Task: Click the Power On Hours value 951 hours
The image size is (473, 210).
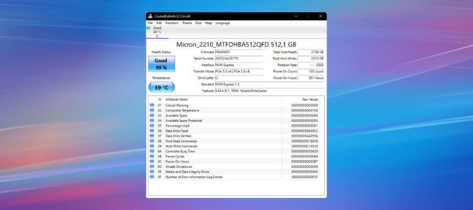Action: coord(311,78)
